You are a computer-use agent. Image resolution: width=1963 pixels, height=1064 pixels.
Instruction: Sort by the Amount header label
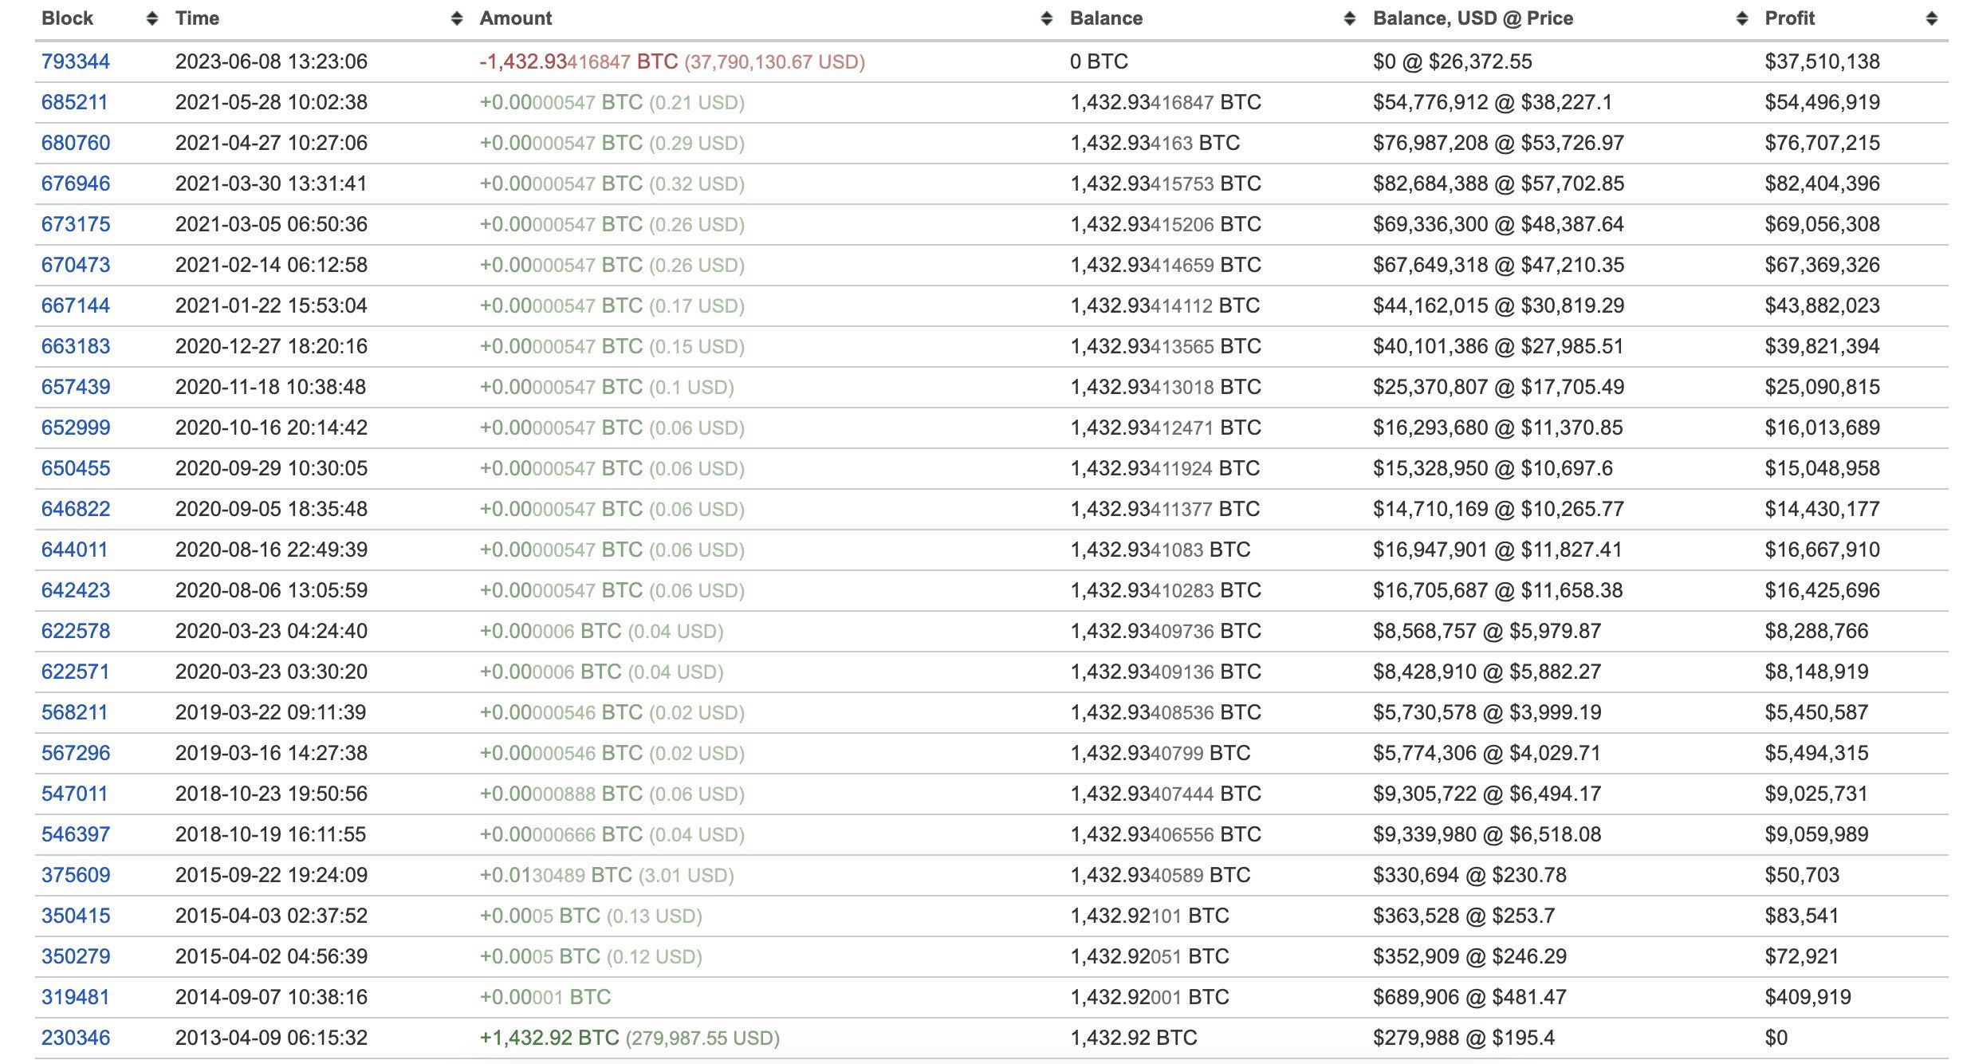(x=516, y=18)
